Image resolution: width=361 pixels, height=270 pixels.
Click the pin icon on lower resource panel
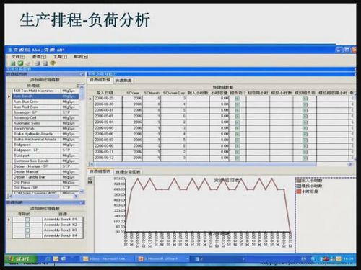82,203
